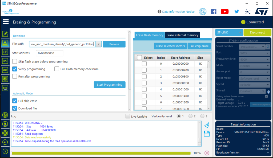
Task: Click the Start address input field
Action: coord(49,53)
